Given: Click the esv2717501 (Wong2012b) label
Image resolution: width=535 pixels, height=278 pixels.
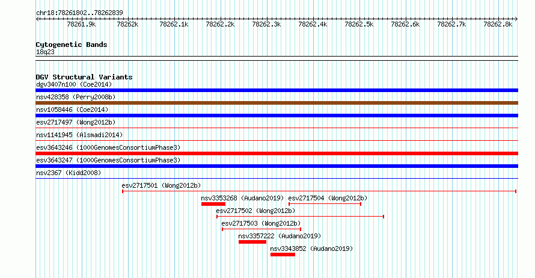Looking at the screenshot, I should (161, 185).
